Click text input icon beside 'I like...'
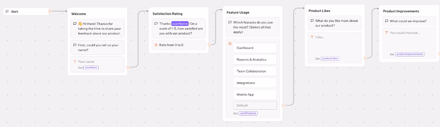Screen dimensions: 440x127 tap(312, 37)
